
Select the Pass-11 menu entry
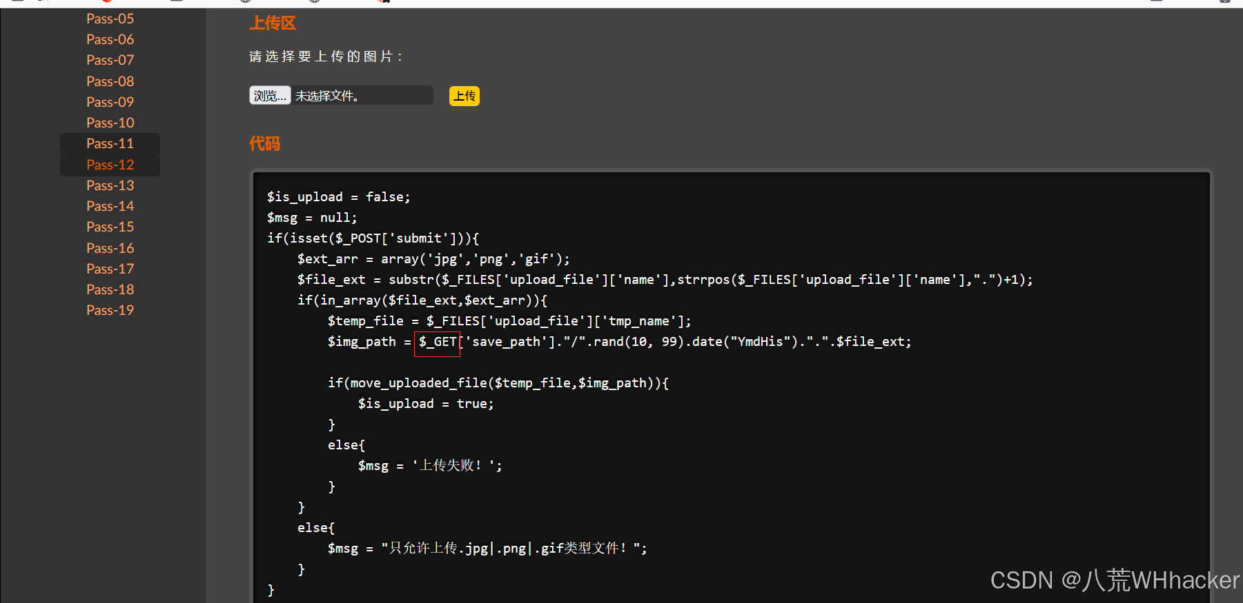click(x=110, y=143)
